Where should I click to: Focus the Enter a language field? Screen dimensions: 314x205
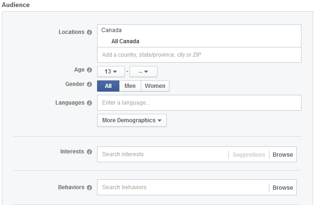tap(199, 103)
